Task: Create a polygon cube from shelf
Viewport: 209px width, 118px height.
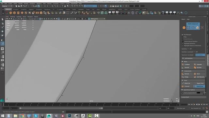Action: pyautogui.click(x=14, y=13)
